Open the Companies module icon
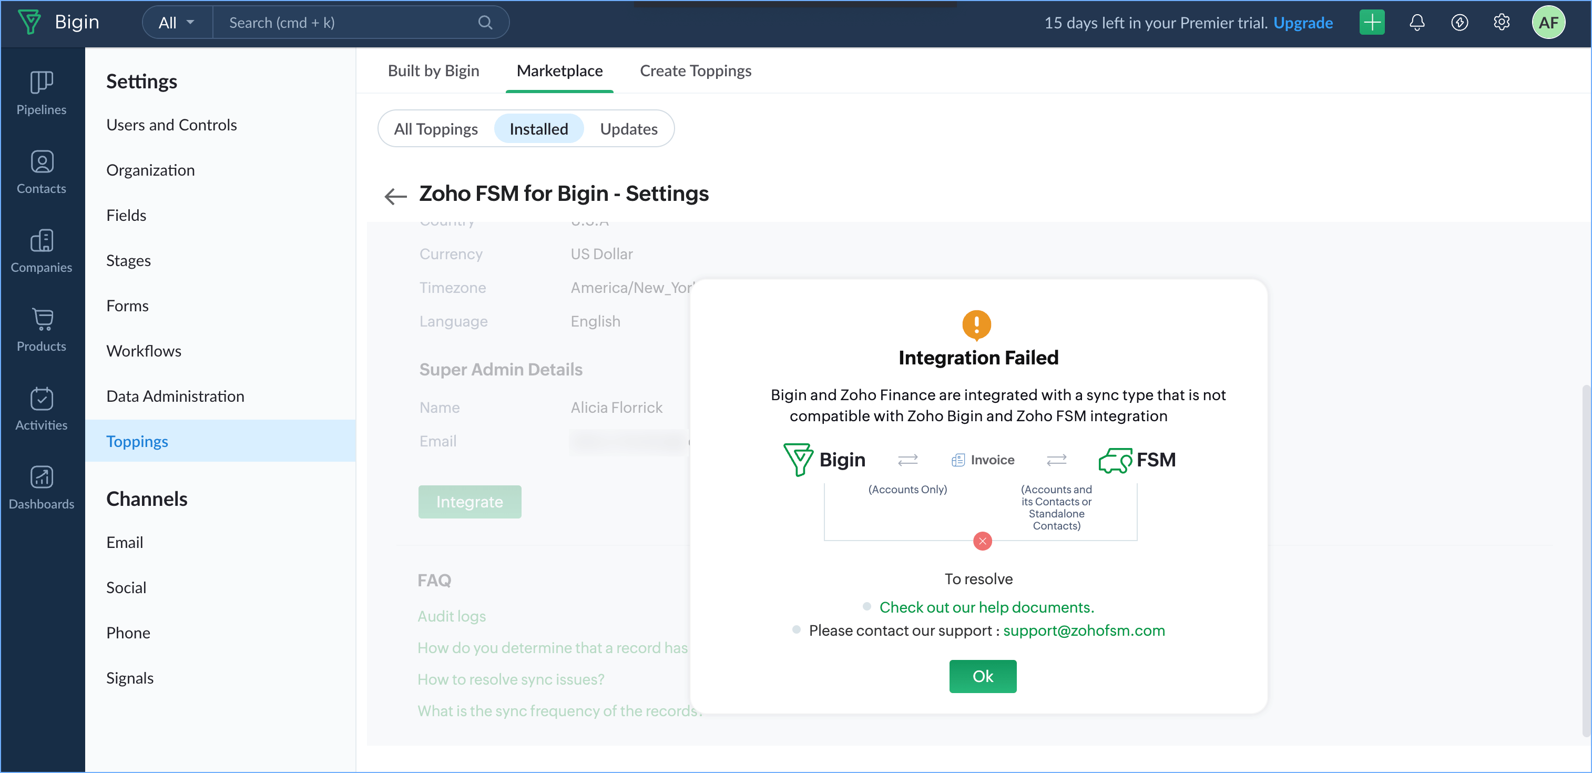The image size is (1592, 773). click(x=42, y=251)
